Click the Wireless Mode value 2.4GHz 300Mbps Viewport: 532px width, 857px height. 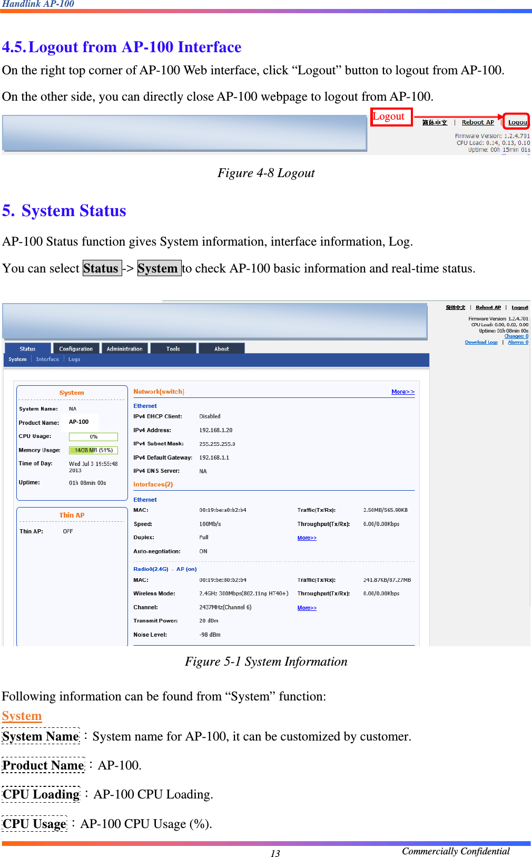(244, 593)
